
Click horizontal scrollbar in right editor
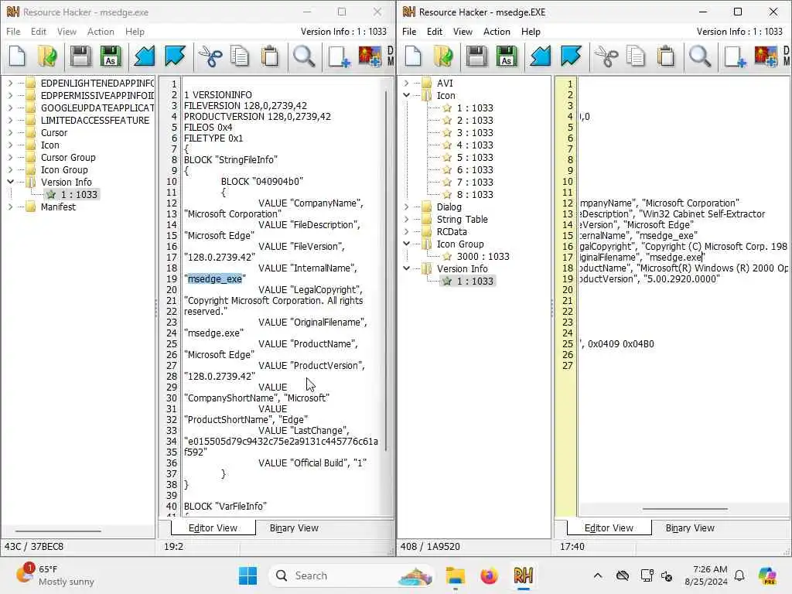pos(684,509)
